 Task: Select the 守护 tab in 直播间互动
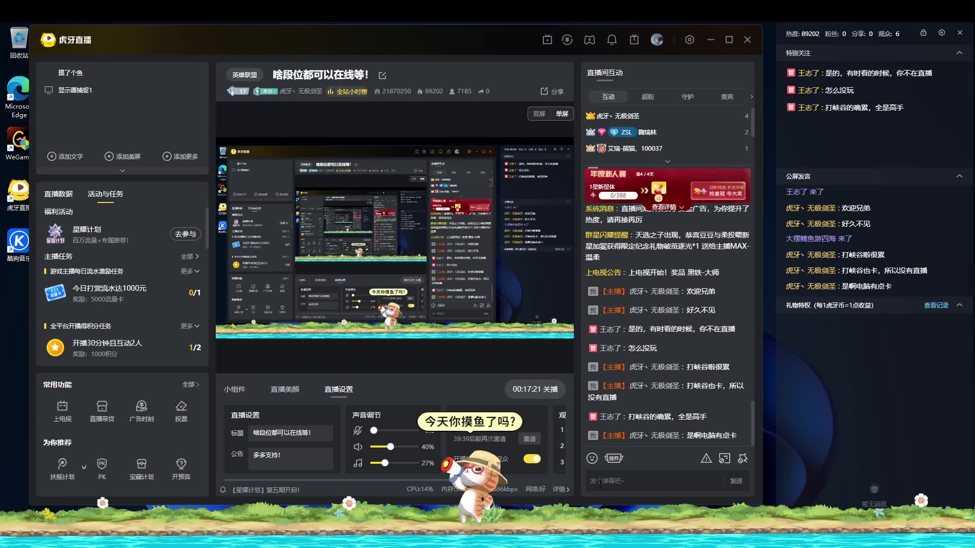687,96
